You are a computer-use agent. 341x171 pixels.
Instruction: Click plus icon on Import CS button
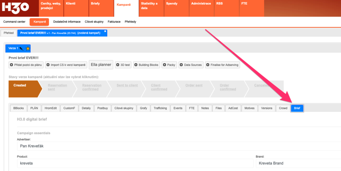pyautogui.click(x=48, y=65)
